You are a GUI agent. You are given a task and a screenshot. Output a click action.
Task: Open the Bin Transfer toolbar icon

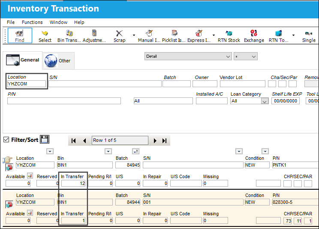(x=69, y=35)
